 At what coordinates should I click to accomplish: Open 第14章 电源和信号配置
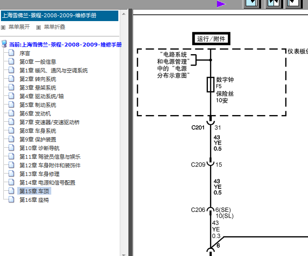point(47,183)
